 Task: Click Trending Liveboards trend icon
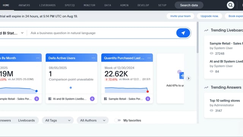tap(206, 30)
